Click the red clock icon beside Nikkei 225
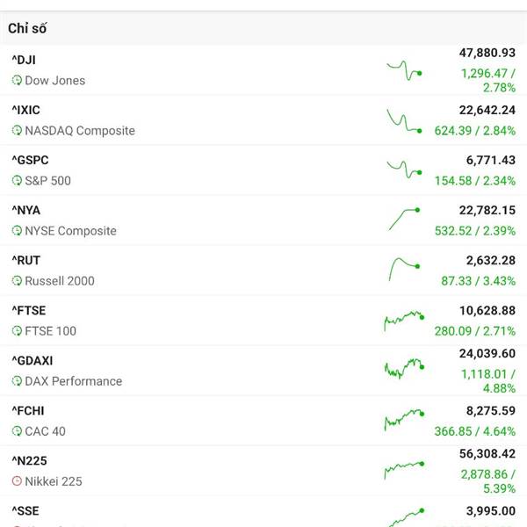Screen dimensions: 527x527 pos(17,481)
